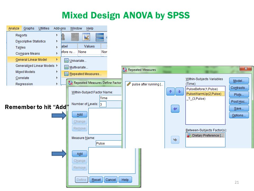Open the Window menu
Viewport: 254px width, 191px height.
76,28
